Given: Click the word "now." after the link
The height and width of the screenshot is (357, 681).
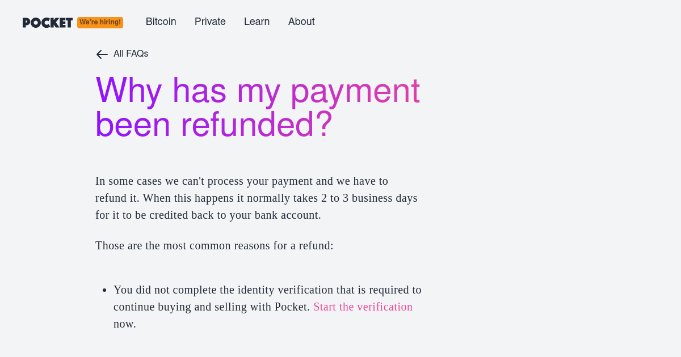Looking at the screenshot, I should point(125,324).
